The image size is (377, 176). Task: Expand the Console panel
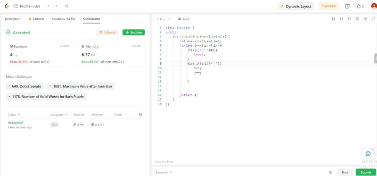click(x=164, y=172)
